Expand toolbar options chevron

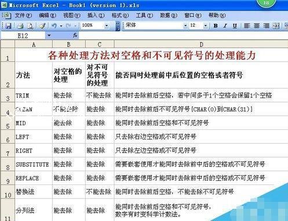[118, 26]
